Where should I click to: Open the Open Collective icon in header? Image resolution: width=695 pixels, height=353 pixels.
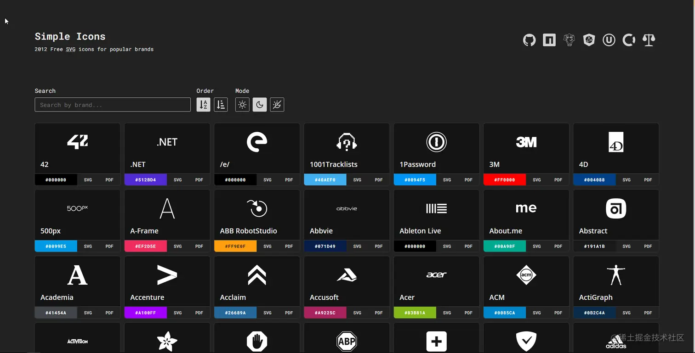click(629, 40)
